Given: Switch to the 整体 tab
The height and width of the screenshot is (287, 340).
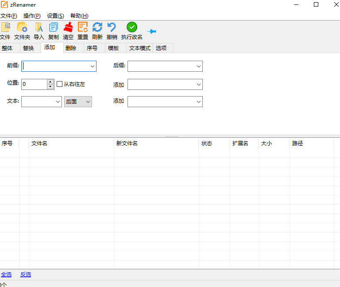Looking at the screenshot, I should click(10, 48).
